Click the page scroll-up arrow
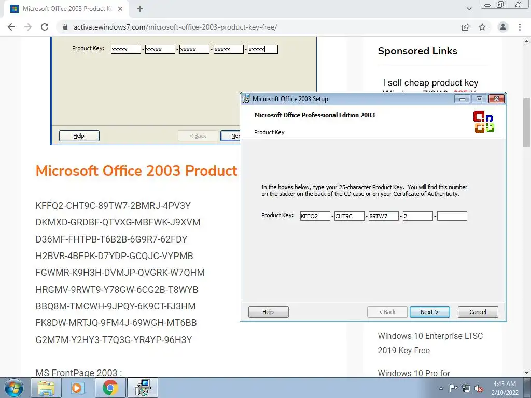The image size is (531, 398). pos(527,41)
